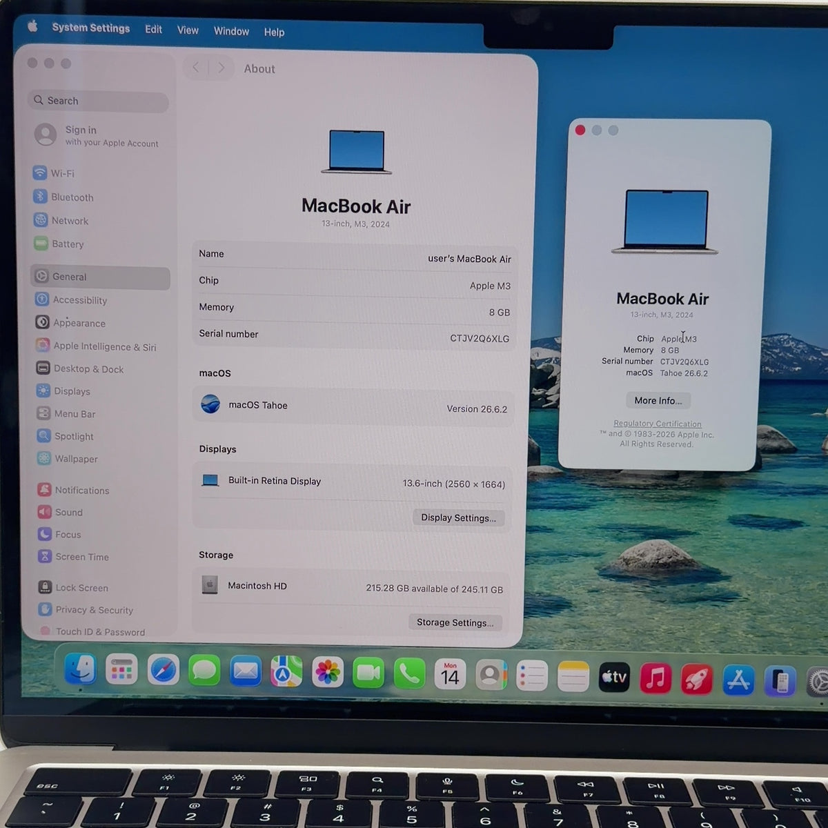Select Network in the sidebar
Image resolution: width=828 pixels, height=828 pixels.
click(61, 220)
